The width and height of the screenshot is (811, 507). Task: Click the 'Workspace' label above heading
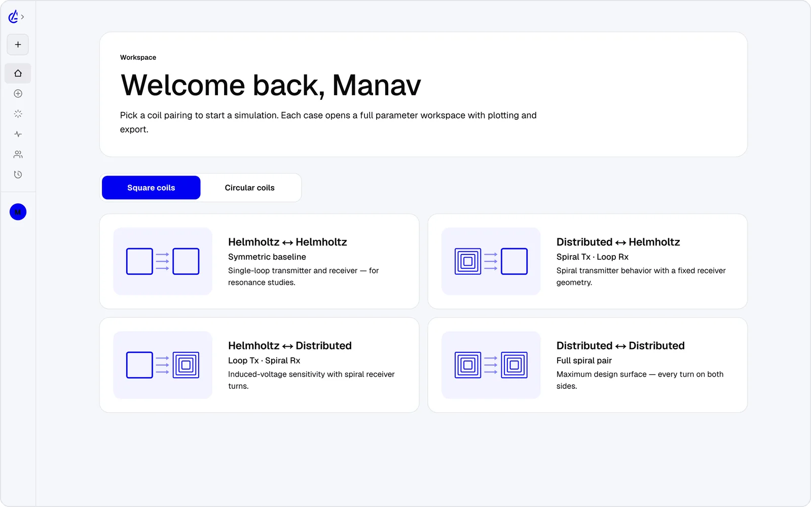pyautogui.click(x=138, y=57)
